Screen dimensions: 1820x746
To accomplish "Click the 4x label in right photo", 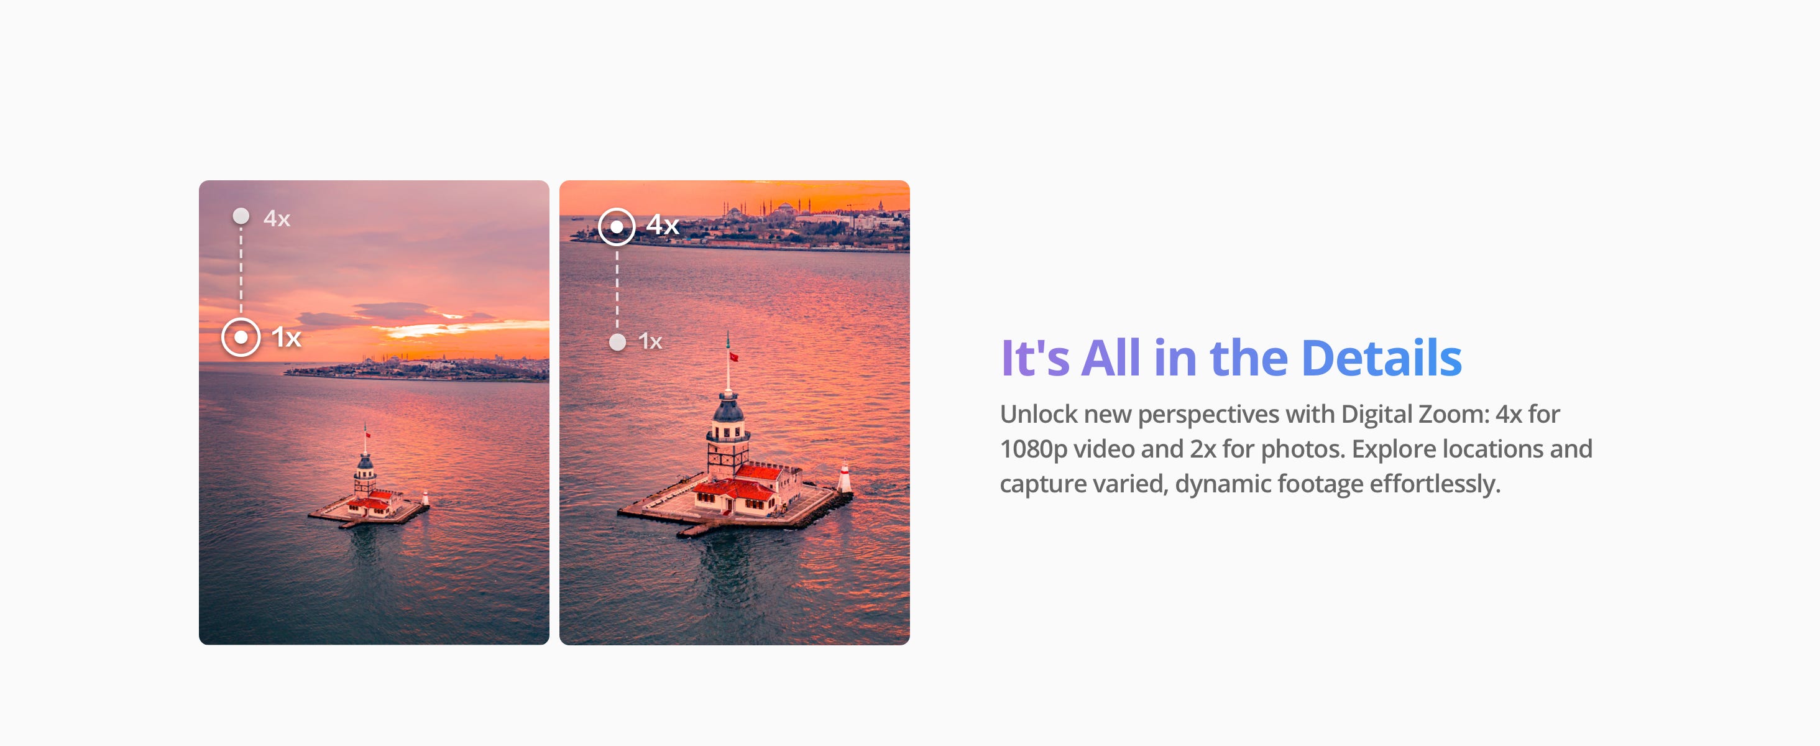I will pyautogui.click(x=662, y=225).
